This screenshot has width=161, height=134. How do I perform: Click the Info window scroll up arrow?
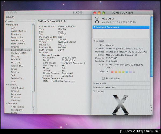coord(151,107)
